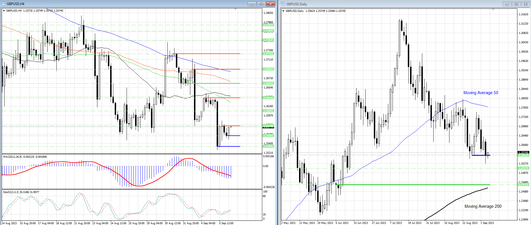Click '5 Sep 12:00' on H4 time axis

point(226,223)
